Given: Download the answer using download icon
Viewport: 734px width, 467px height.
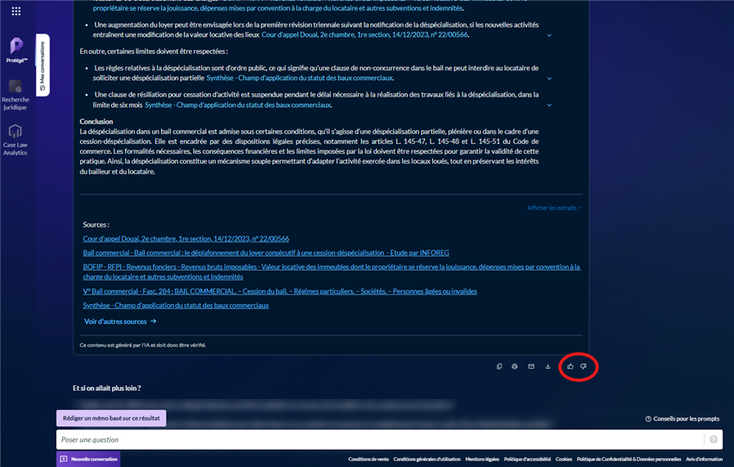Looking at the screenshot, I should click(548, 366).
